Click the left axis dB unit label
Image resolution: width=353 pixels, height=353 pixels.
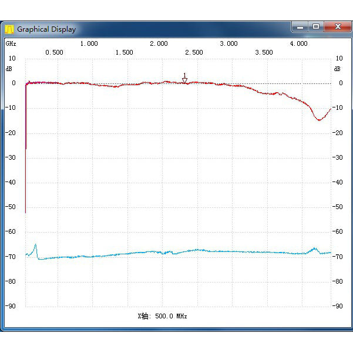[x=9, y=69]
